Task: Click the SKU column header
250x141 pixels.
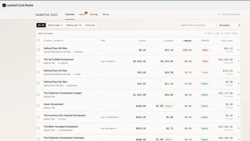Action: (103, 41)
